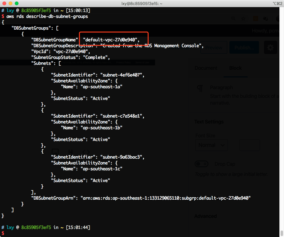Click the zoom magnifier icon
284x237 pixels.
(233, 19)
